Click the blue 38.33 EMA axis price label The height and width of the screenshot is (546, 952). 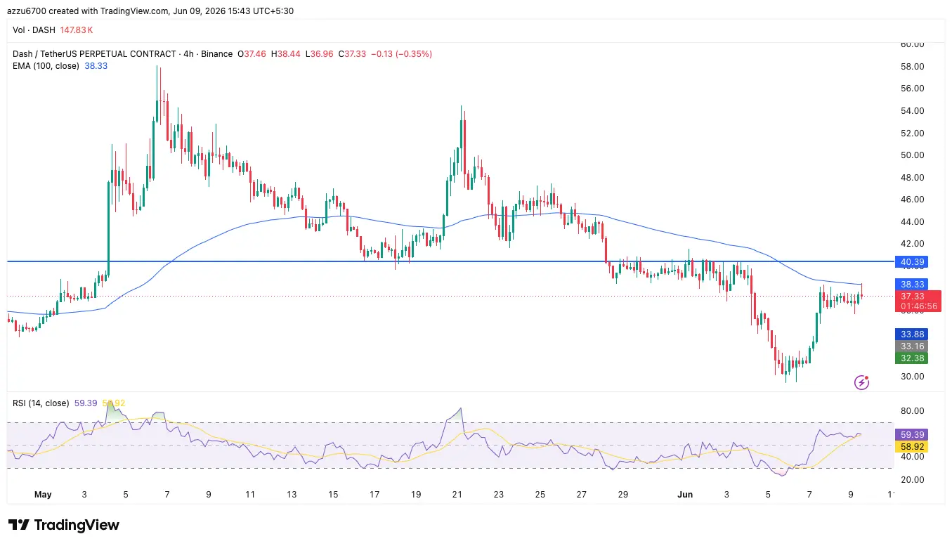coord(913,285)
